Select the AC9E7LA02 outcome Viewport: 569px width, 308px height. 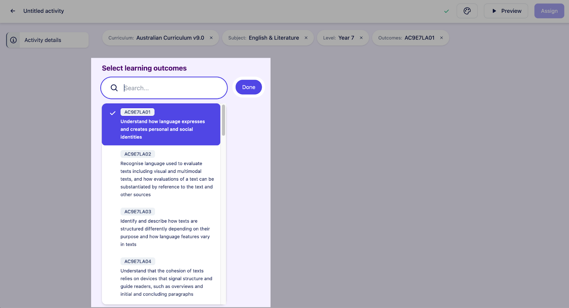tap(161, 174)
